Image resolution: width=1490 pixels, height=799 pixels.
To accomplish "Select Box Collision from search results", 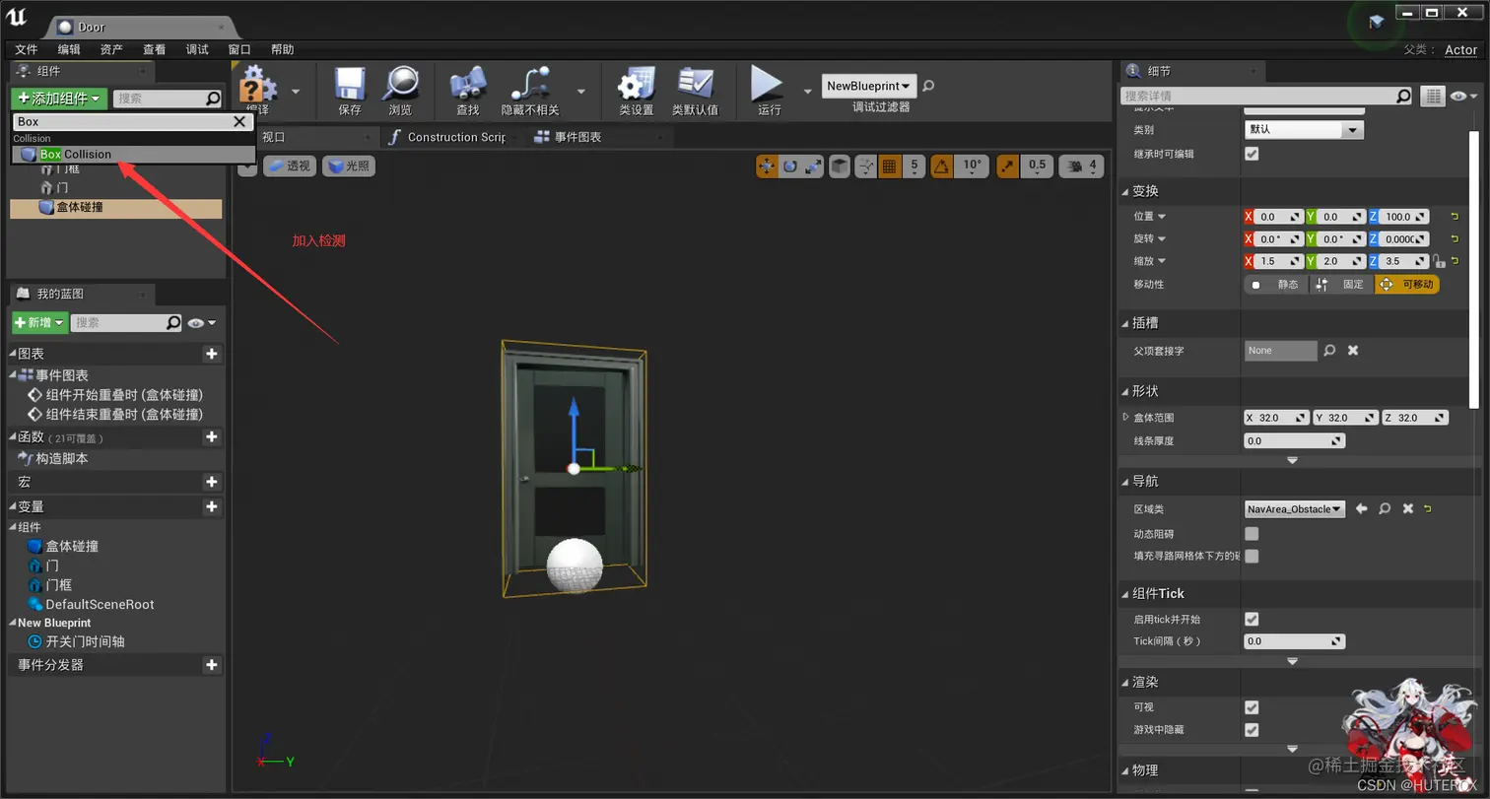I will click(134, 155).
